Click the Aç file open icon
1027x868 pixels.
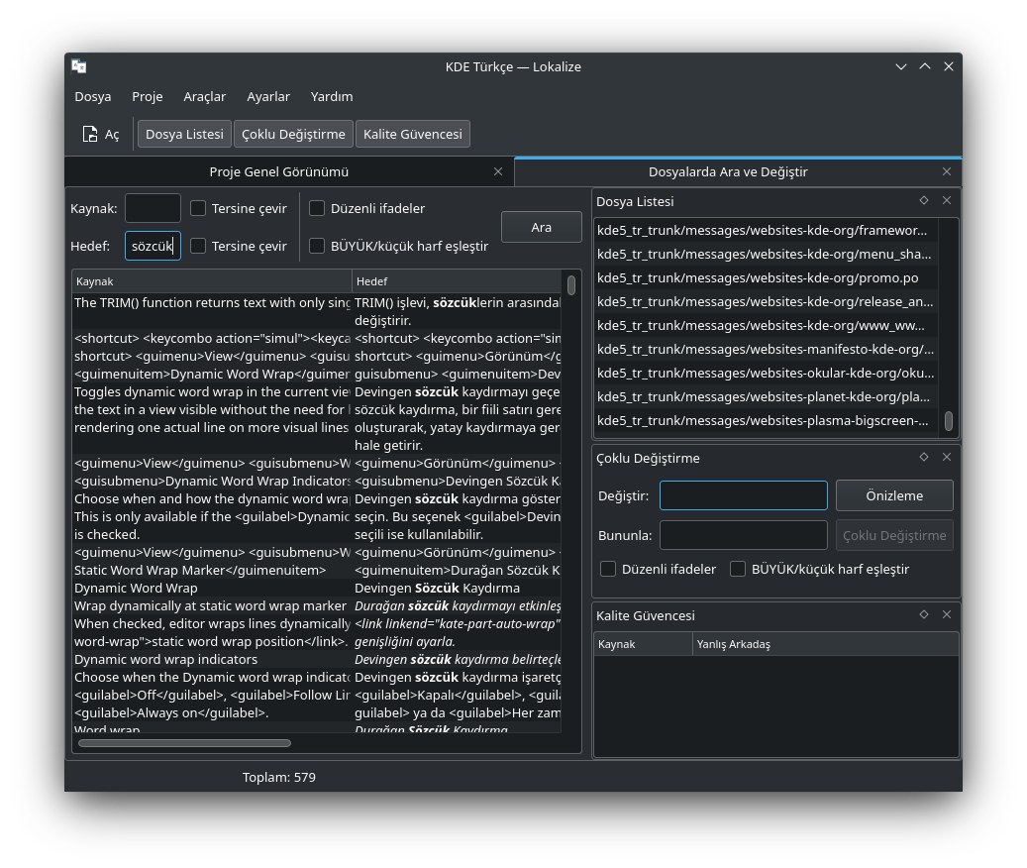pyautogui.click(x=90, y=134)
